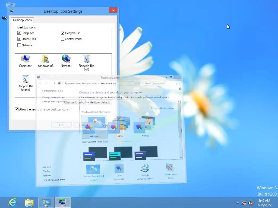
Task: Click Desktop Icon Settings title bar icon
Action: coord(12,11)
